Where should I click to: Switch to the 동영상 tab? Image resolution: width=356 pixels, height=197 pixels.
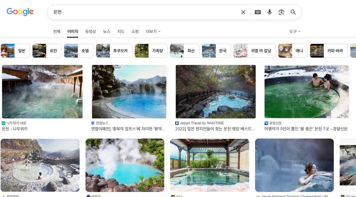coord(90,31)
